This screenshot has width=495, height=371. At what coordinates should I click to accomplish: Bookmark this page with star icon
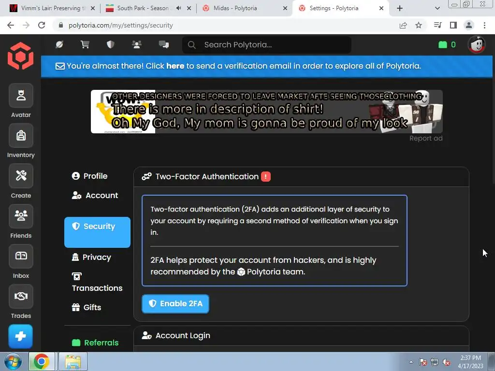(x=419, y=25)
